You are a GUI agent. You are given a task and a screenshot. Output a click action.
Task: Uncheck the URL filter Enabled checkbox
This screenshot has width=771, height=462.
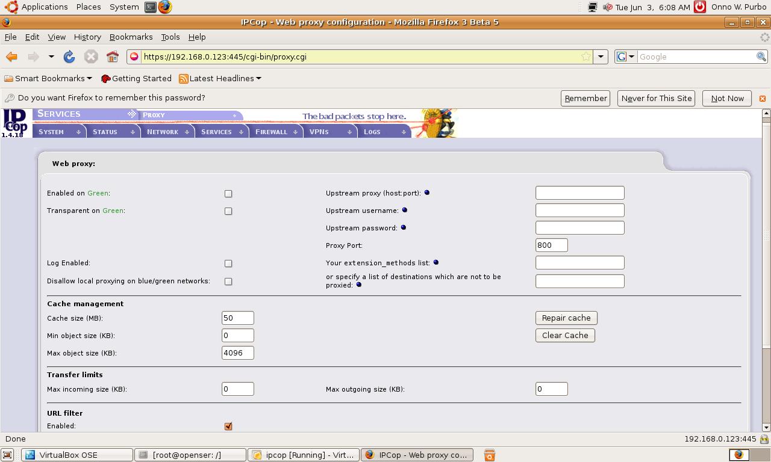coord(228,426)
